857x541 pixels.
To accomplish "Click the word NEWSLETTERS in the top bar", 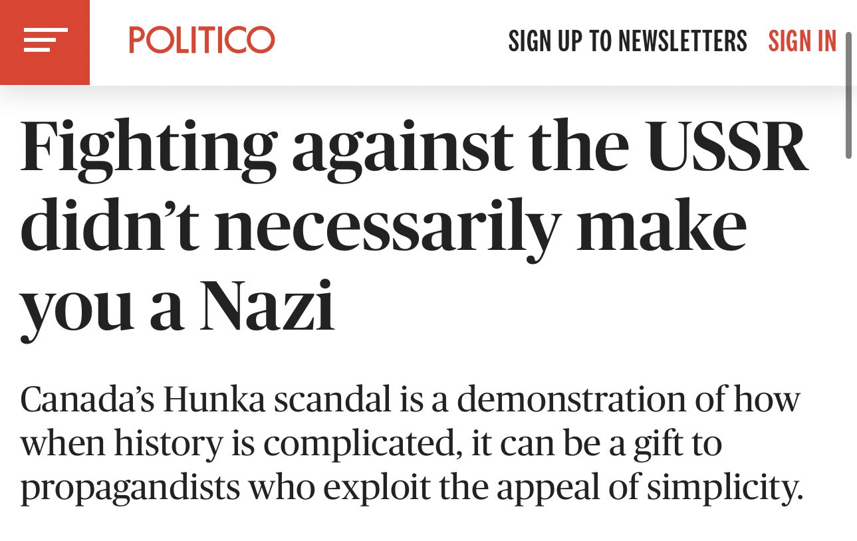I will click(x=683, y=41).
